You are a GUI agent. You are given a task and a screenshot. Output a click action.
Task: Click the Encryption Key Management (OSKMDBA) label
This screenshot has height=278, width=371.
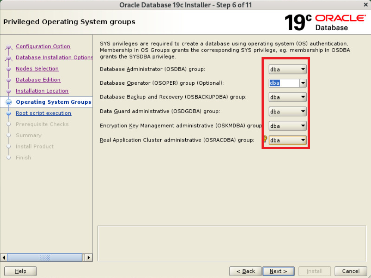click(181, 126)
